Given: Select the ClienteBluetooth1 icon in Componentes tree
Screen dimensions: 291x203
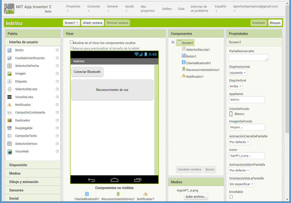Looking at the screenshot, I should (x=184, y=63).
